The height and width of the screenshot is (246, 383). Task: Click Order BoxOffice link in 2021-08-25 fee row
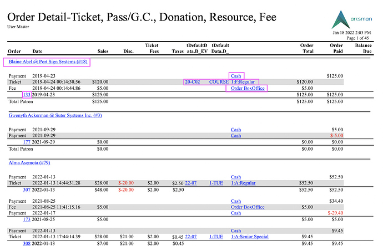(248, 207)
